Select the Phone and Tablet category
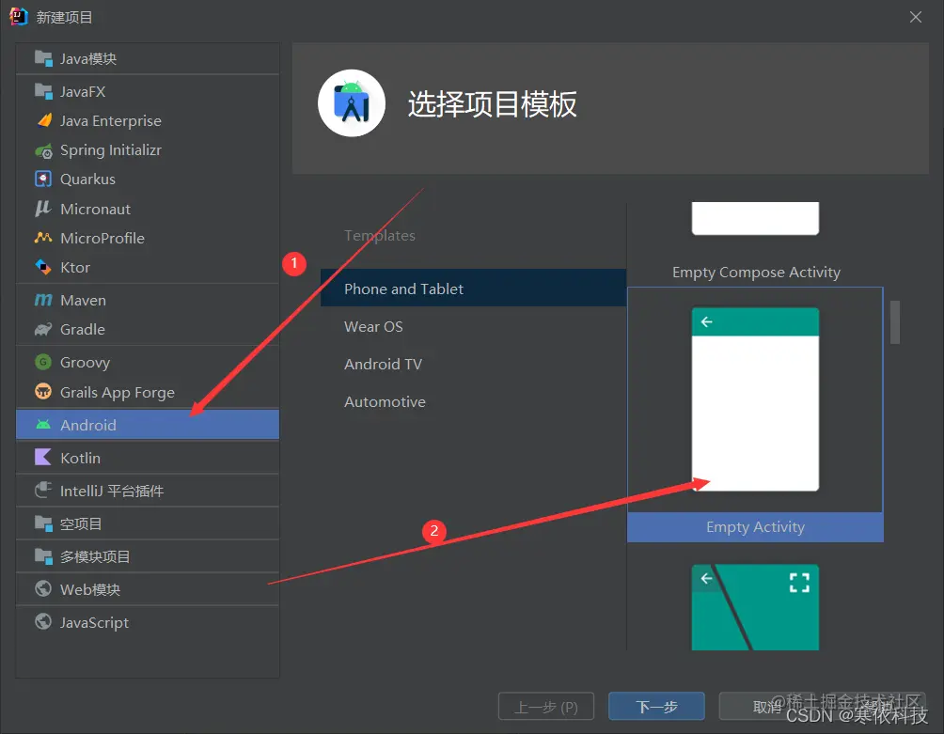Screen dimensions: 944x734 click(403, 289)
